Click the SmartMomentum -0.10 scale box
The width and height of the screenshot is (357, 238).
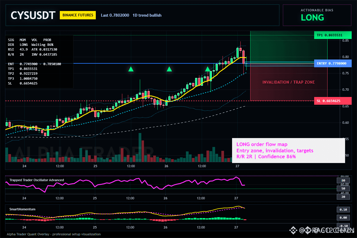[x=343, y=226]
